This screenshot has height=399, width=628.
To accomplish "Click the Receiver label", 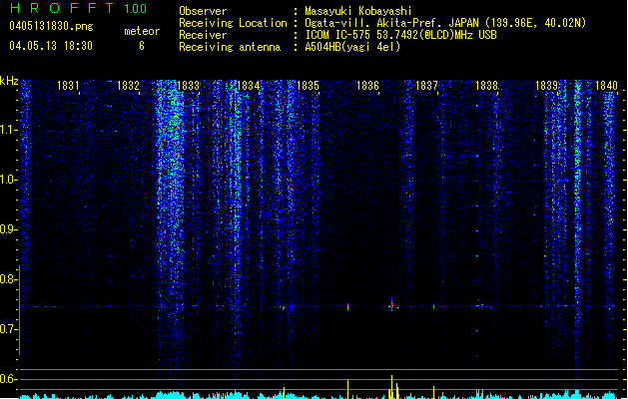I will point(203,35).
